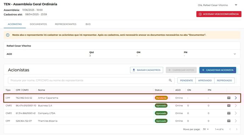Screen dimensions: 244x135
Task: Go to next page of results
Action: (237, 129)
